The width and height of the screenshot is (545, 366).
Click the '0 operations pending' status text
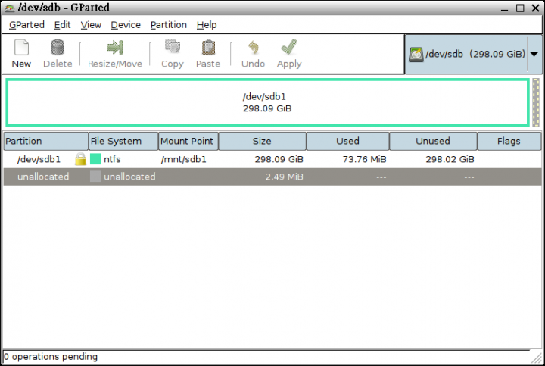click(51, 357)
